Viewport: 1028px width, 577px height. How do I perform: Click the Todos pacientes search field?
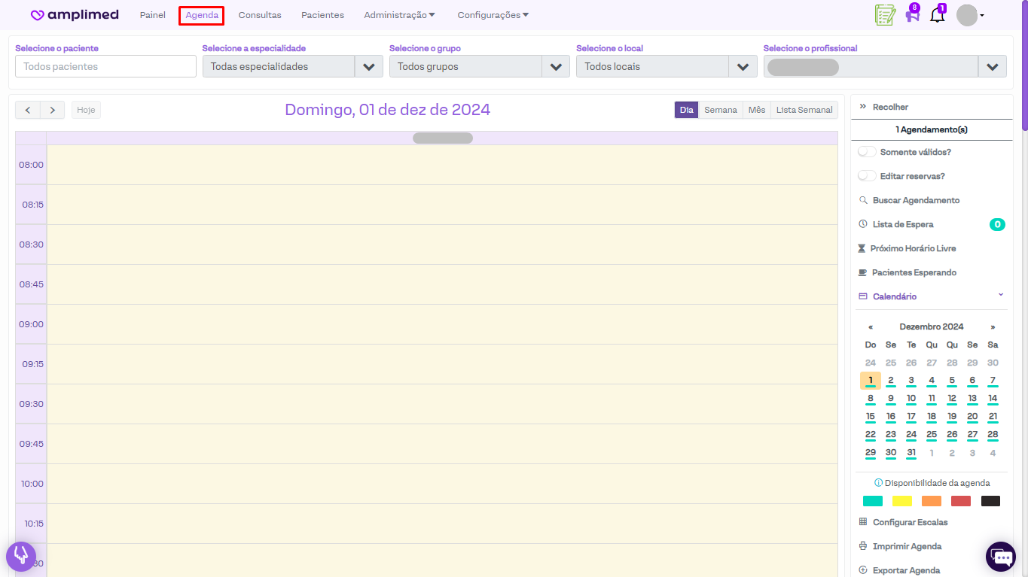[105, 66]
